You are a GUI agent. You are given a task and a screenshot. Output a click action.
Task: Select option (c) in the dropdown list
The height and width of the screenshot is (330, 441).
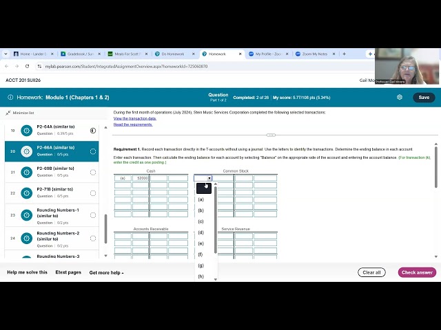201,221
